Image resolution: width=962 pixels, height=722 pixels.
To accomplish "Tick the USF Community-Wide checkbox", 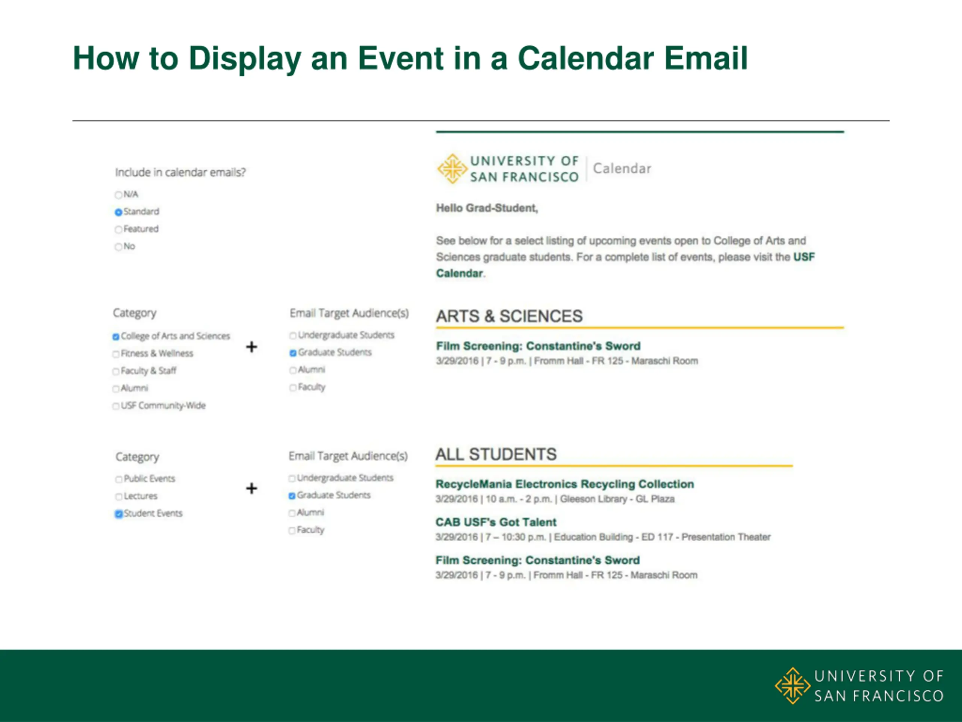I will pyautogui.click(x=116, y=406).
